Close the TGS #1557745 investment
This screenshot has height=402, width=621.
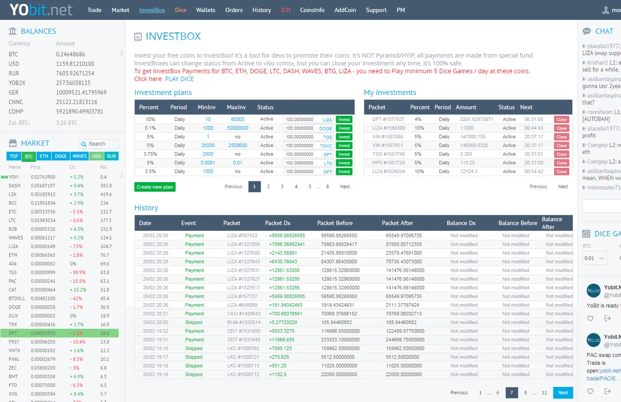click(562, 155)
